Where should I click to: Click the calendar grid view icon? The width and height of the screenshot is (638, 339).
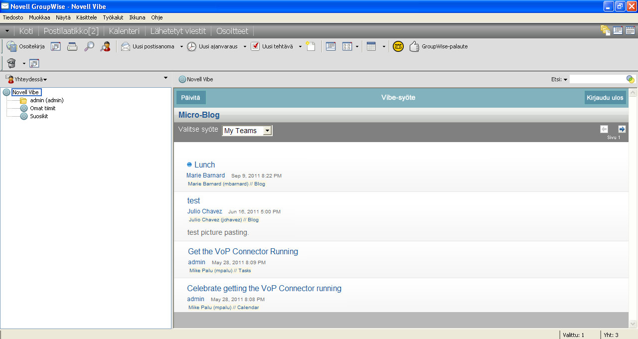pos(371,46)
